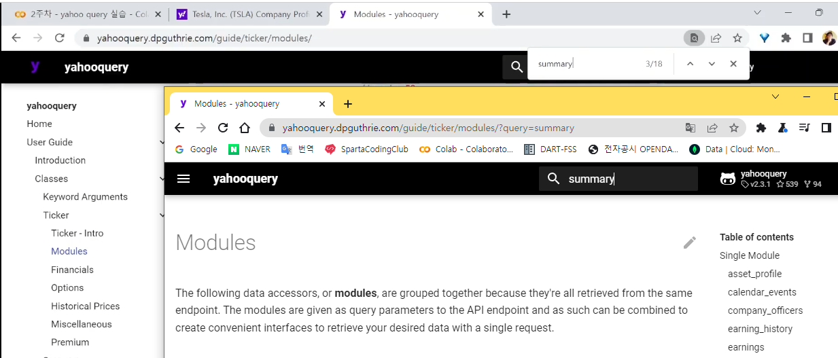Screen dimensions: 838x358
Task: Click share icon in back window address bar
Action: [716, 38]
